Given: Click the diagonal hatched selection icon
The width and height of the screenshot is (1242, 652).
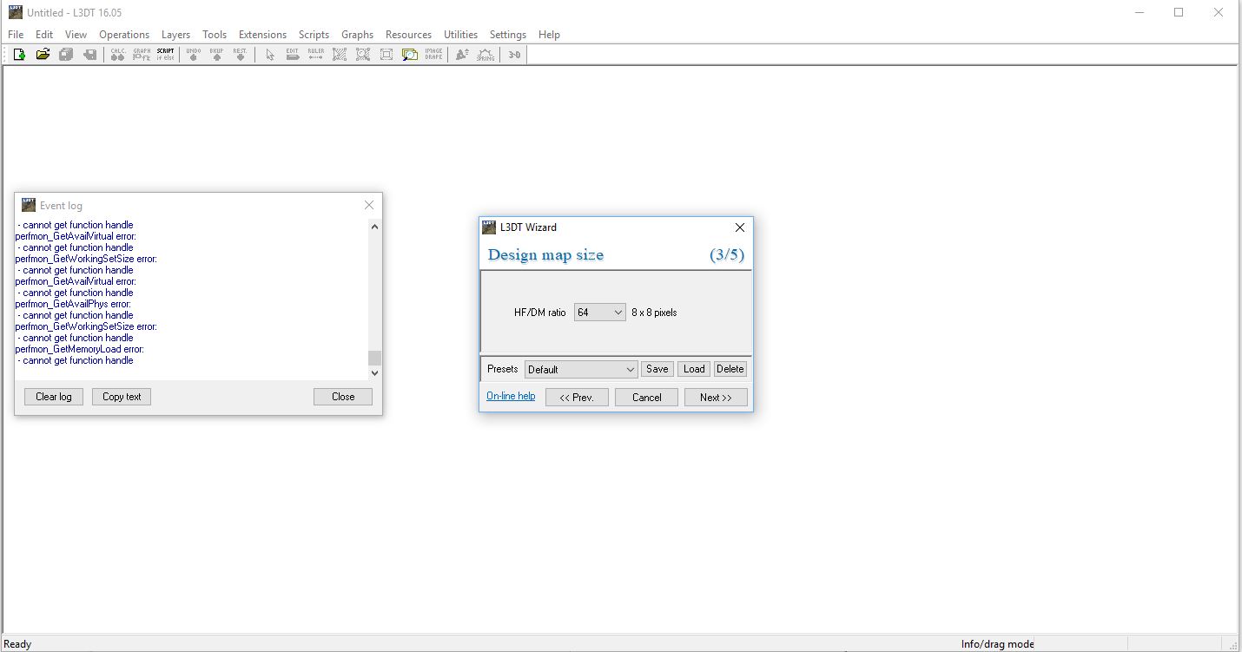Looking at the screenshot, I should 340,55.
